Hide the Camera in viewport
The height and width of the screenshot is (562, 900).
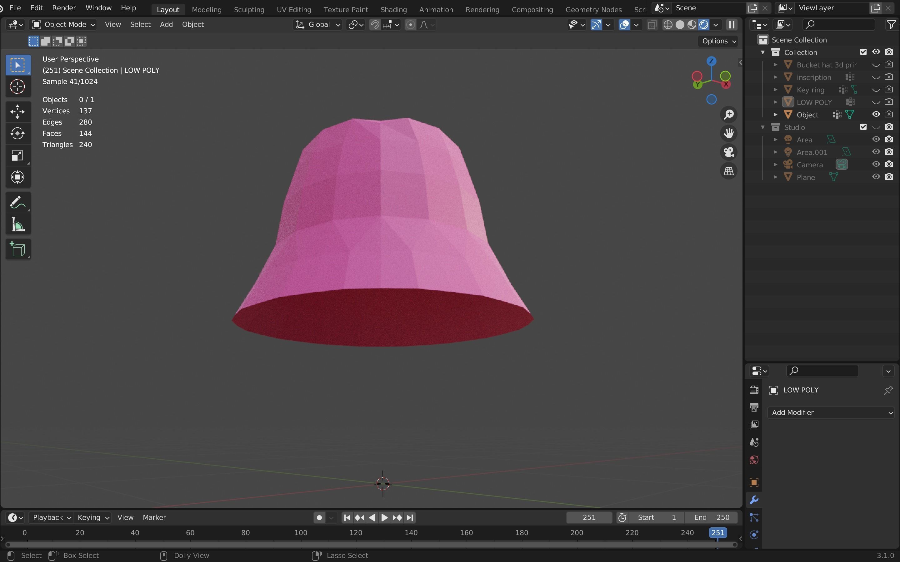click(876, 164)
